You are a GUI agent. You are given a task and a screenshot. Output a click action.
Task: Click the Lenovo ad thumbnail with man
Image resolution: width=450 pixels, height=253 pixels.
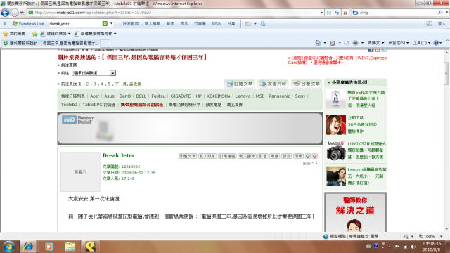coord(336,176)
